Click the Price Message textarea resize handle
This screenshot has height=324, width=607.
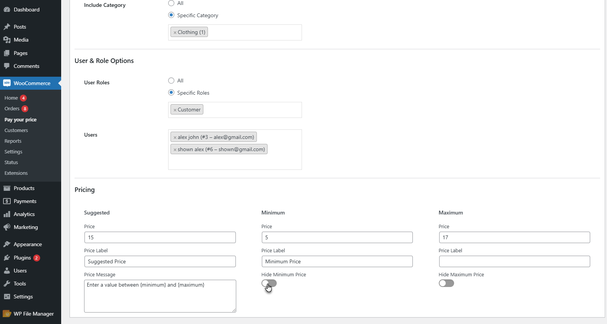[234, 310]
